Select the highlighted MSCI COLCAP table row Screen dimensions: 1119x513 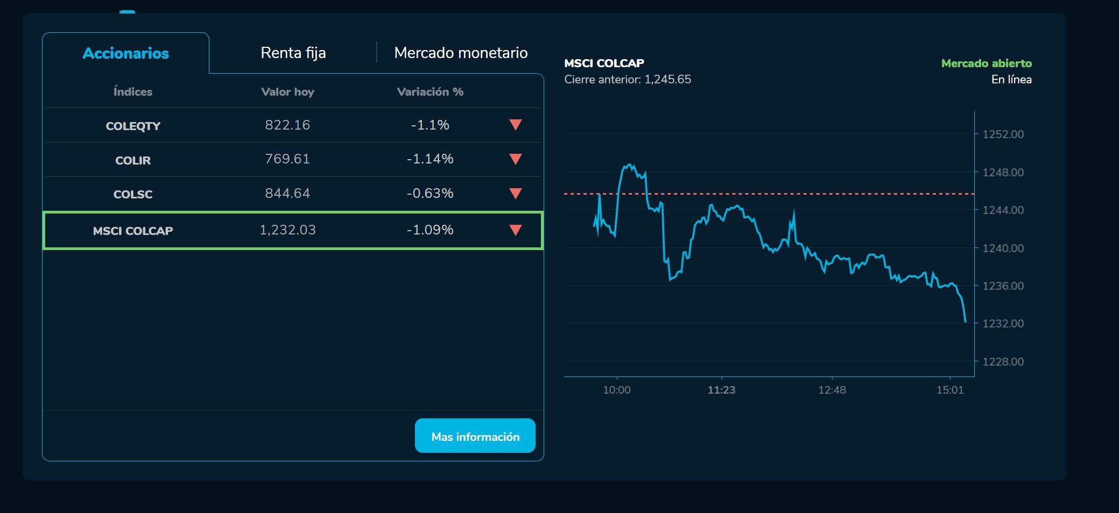point(293,230)
